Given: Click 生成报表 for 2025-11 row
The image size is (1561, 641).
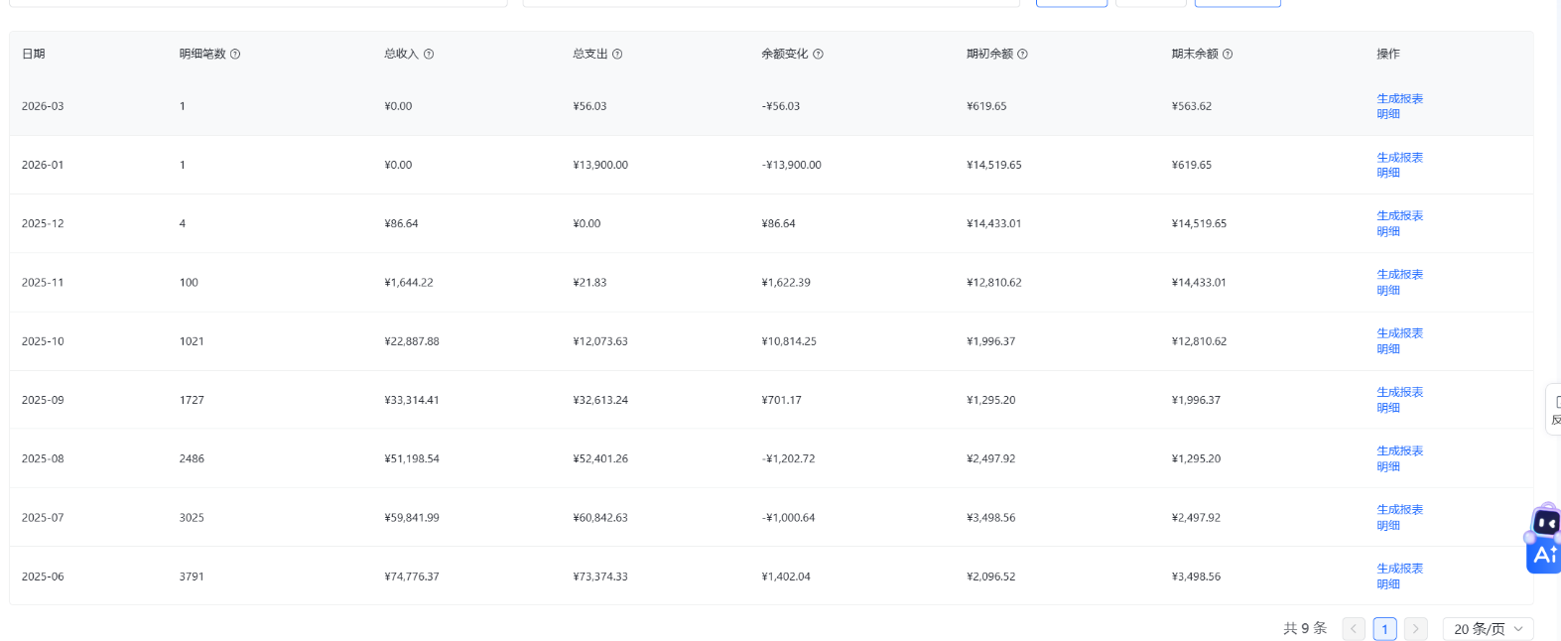Looking at the screenshot, I should [x=1399, y=275].
